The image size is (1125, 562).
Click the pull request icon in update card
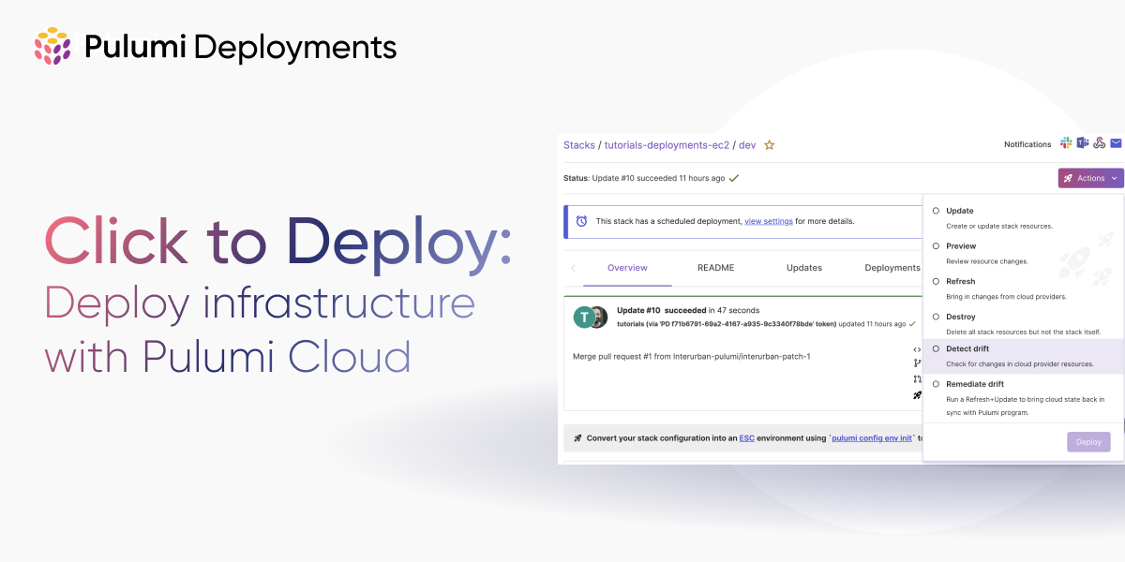click(917, 379)
